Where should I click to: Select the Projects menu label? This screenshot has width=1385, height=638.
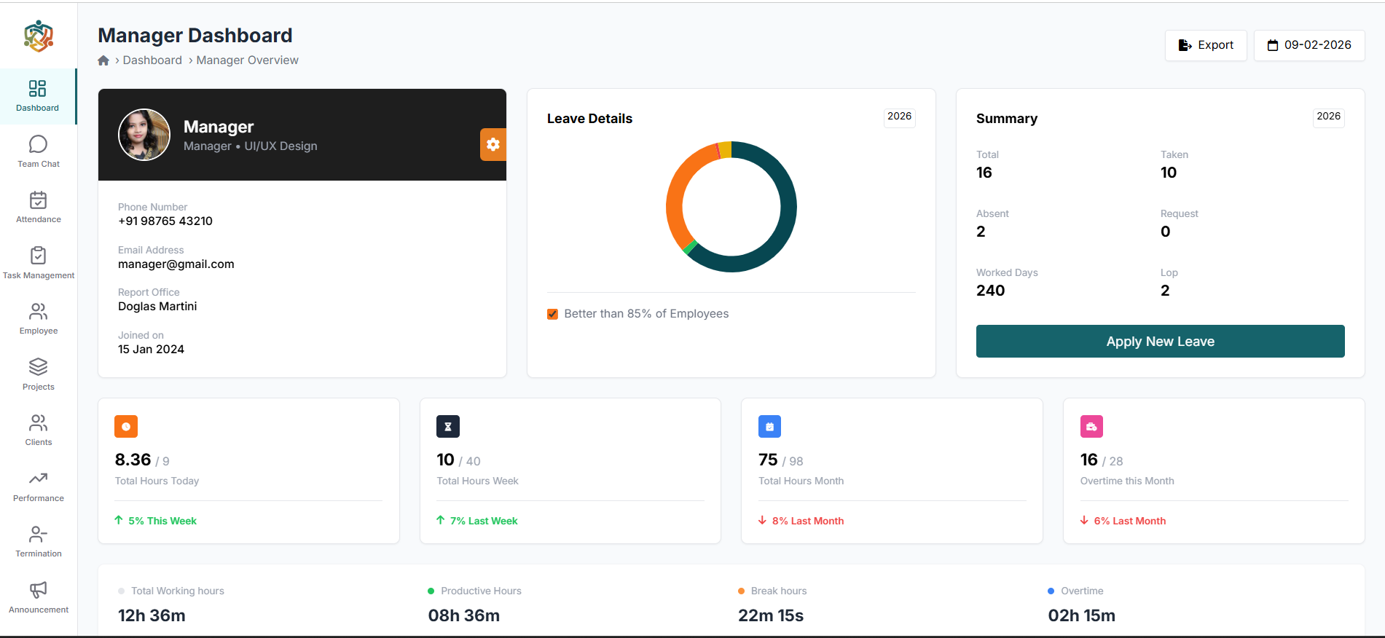(x=39, y=387)
